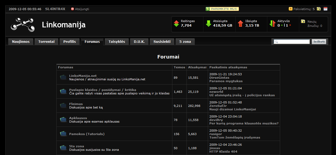Open topic Už atsisiųstą įrašą policijos rankas
This screenshot has height=155, width=336.
[x=242, y=95]
